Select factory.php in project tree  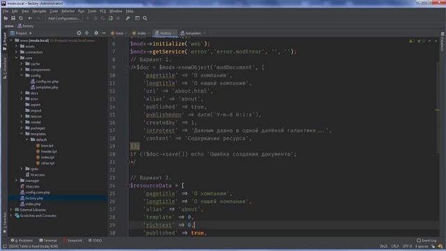pyautogui.click(x=31, y=198)
